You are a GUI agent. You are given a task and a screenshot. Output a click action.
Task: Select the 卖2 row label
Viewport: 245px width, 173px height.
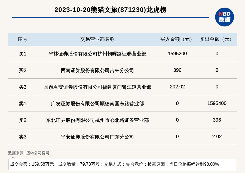tap(23, 120)
